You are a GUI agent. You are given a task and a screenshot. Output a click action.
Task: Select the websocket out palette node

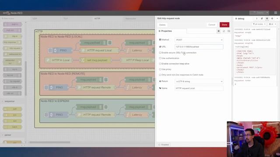tap(13, 62)
